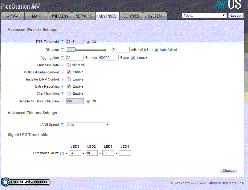248x190 pixels.
Task: Open Aggregation help link
Action: click(63, 58)
